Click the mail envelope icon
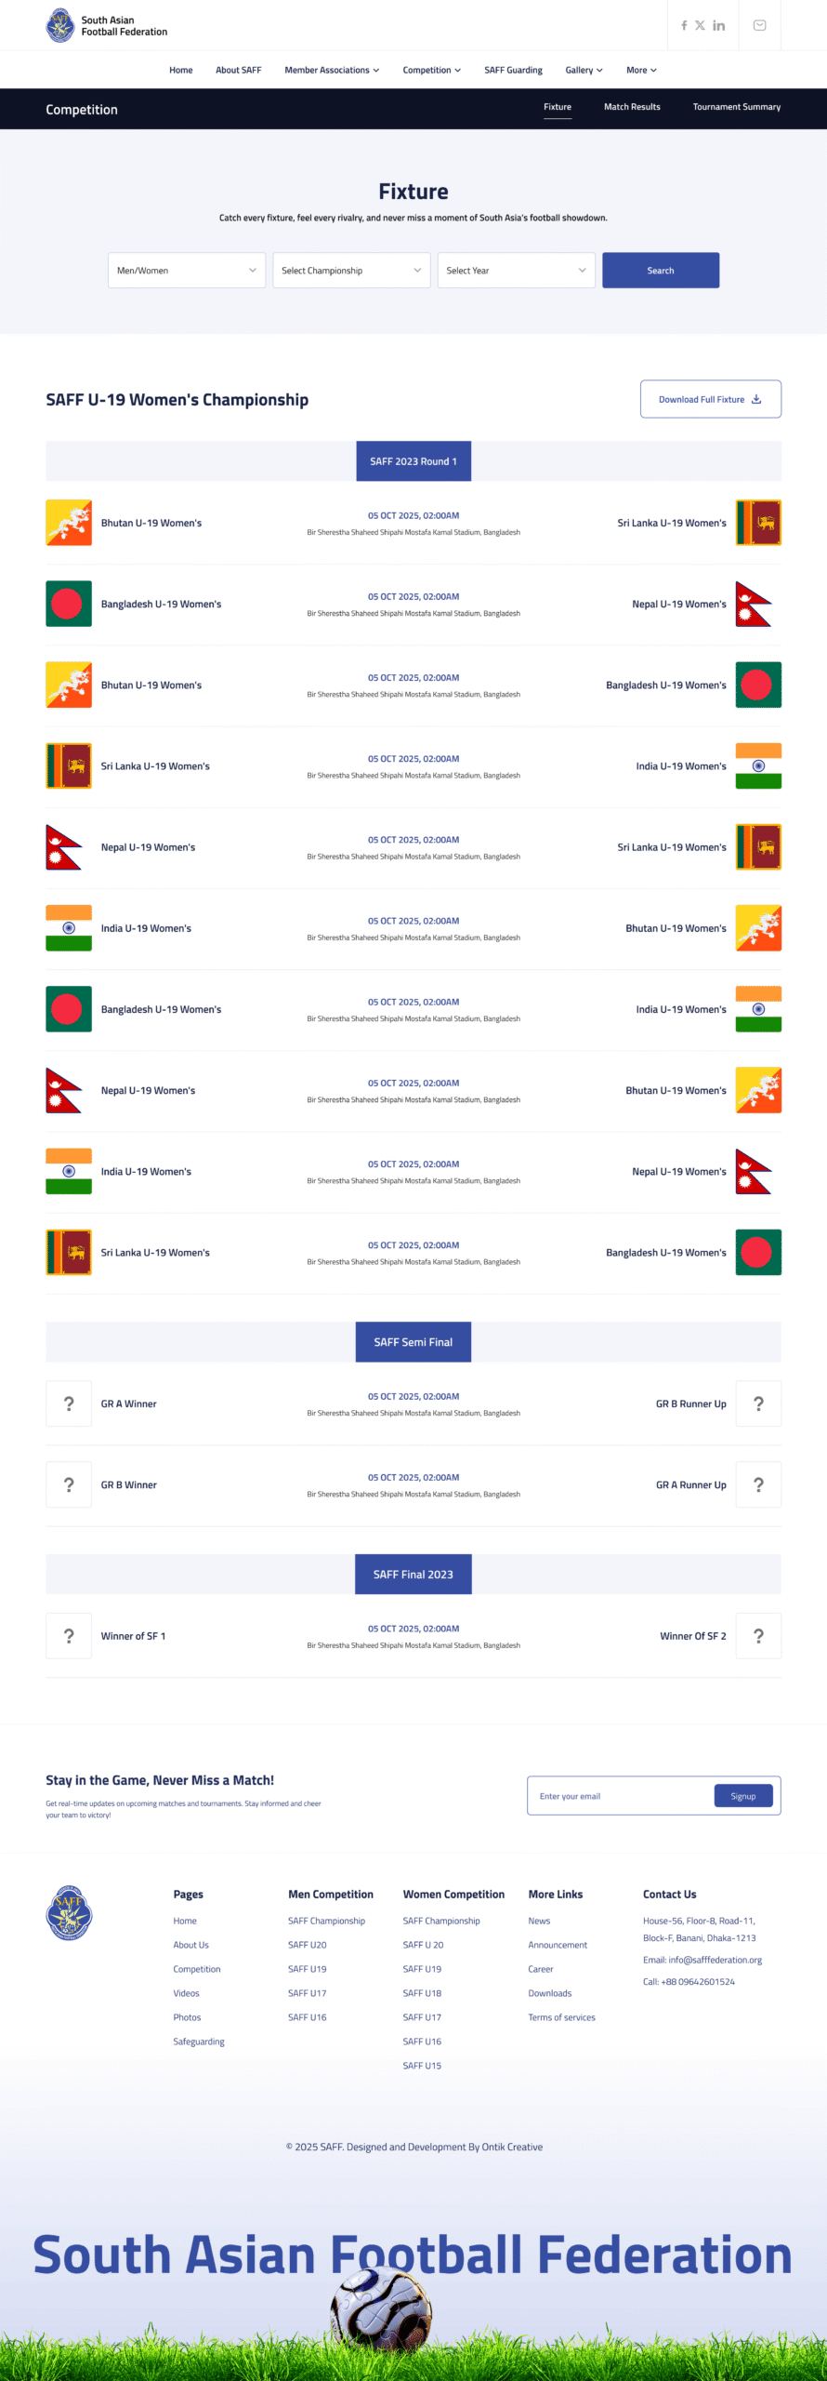 pos(759,25)
